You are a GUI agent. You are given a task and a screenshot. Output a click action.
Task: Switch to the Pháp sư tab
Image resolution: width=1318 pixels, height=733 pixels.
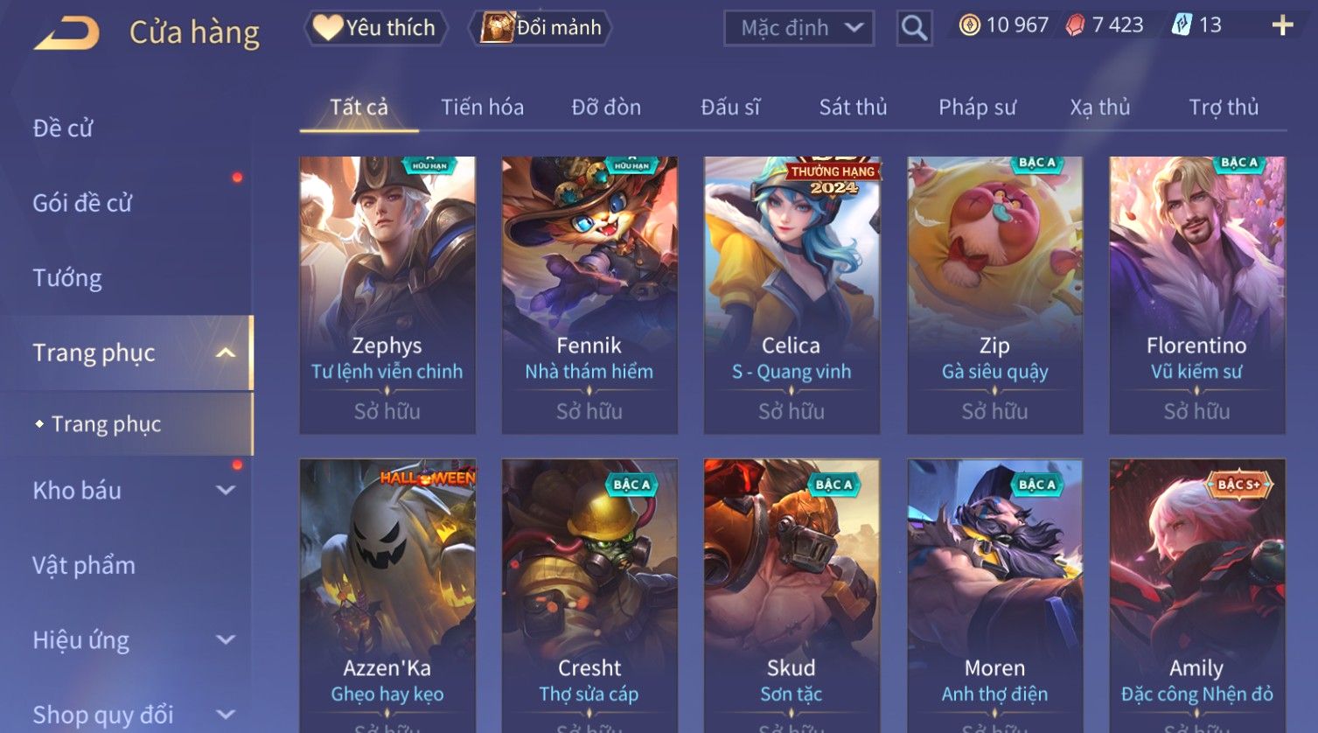click(977, 107)
